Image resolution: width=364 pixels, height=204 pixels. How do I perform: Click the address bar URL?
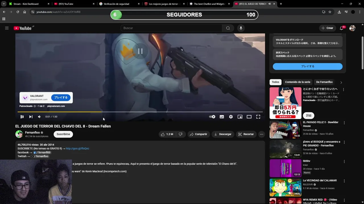coord(58,12)
